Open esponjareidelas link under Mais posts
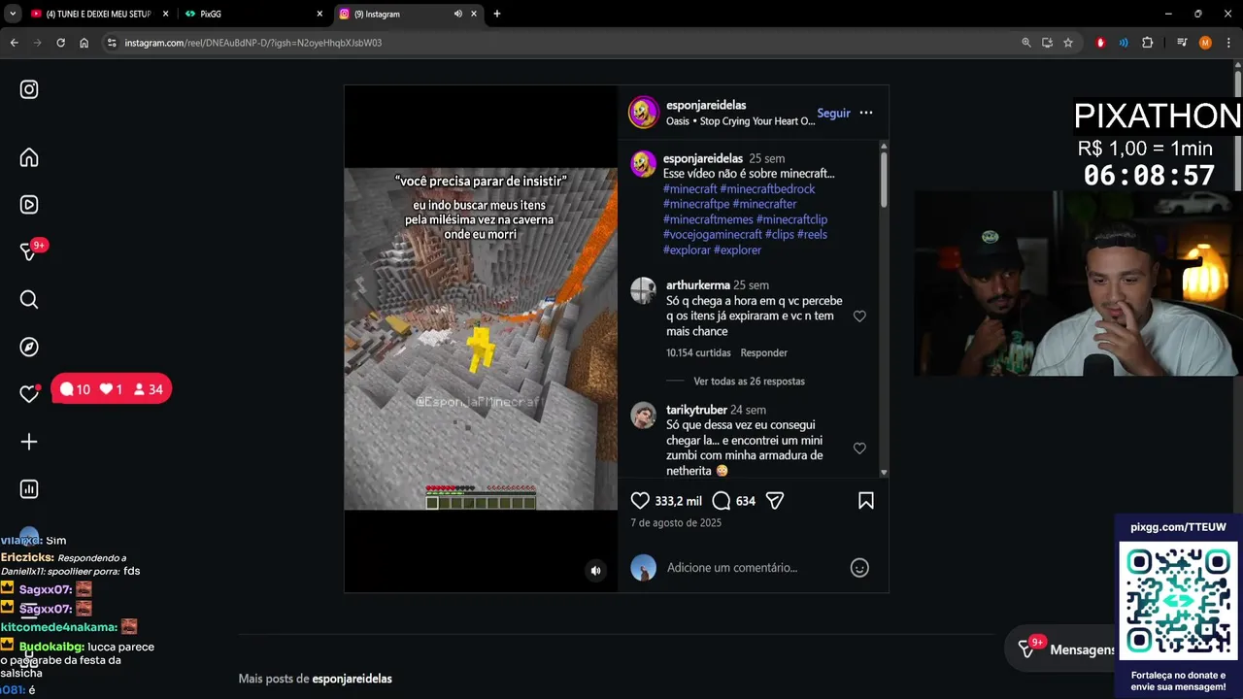The height and width of the screenshot is (699, 1243). coord(352,679)
